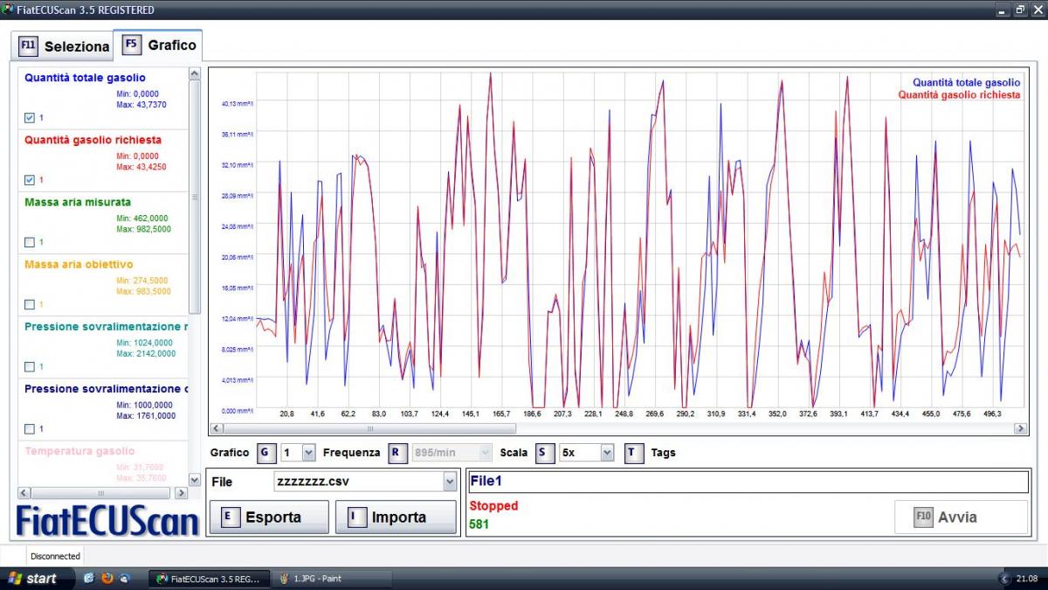The width and height of the screenshot is (1048, 590).
Task: Click the parameter list up scroll arrow
Action: (195, 74)
